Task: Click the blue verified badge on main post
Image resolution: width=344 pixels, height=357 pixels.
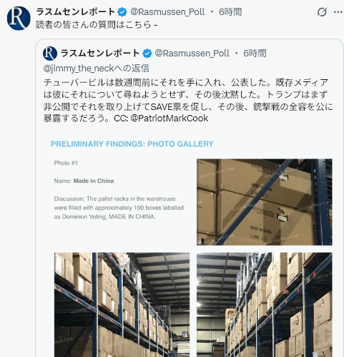Action: tap(122, 12)
